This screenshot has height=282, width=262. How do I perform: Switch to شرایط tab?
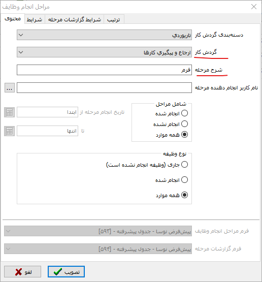click(35, 19)
